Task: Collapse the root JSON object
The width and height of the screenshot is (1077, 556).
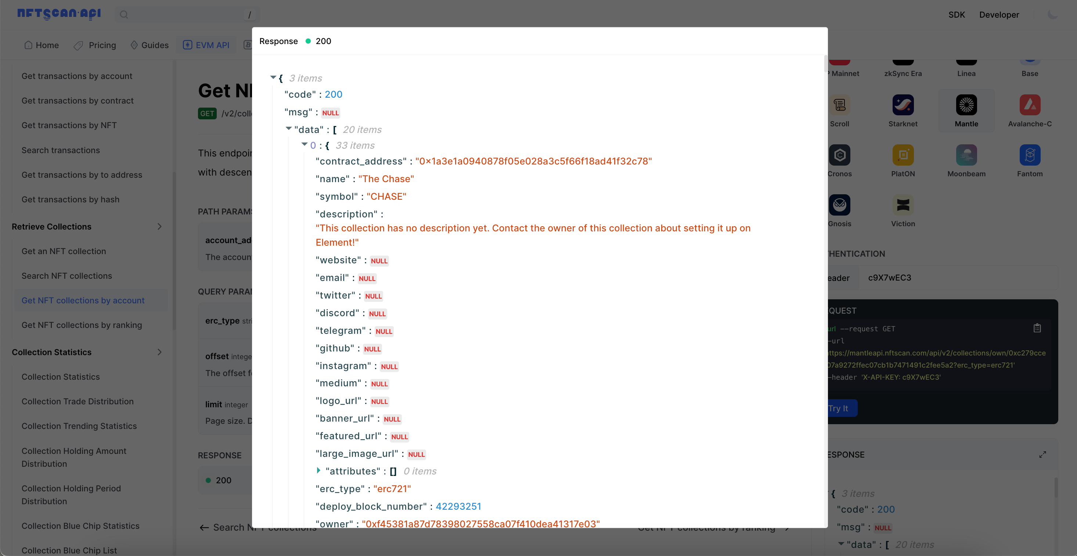Action: [x=273, y=77]
